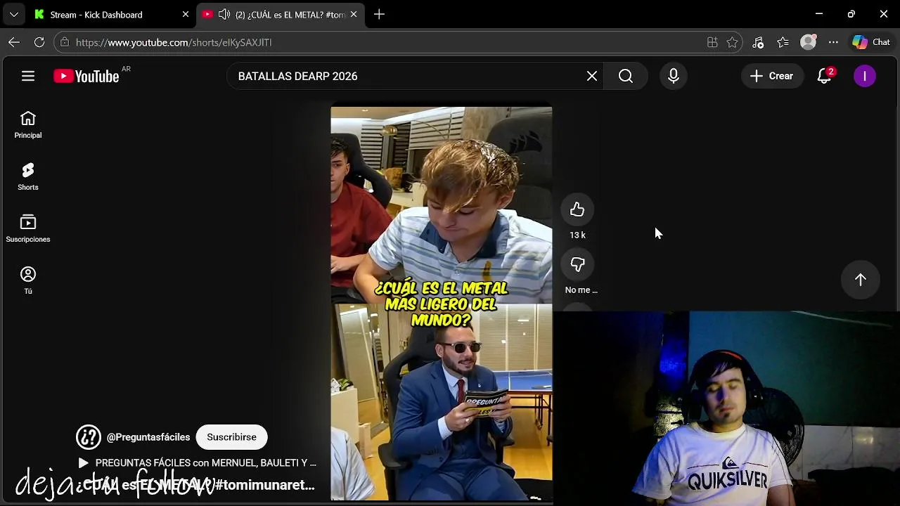This screenshot has width=900, height=506.
Task: Go back in the browser
Action: pyautogui.click(x=14, y=42)
